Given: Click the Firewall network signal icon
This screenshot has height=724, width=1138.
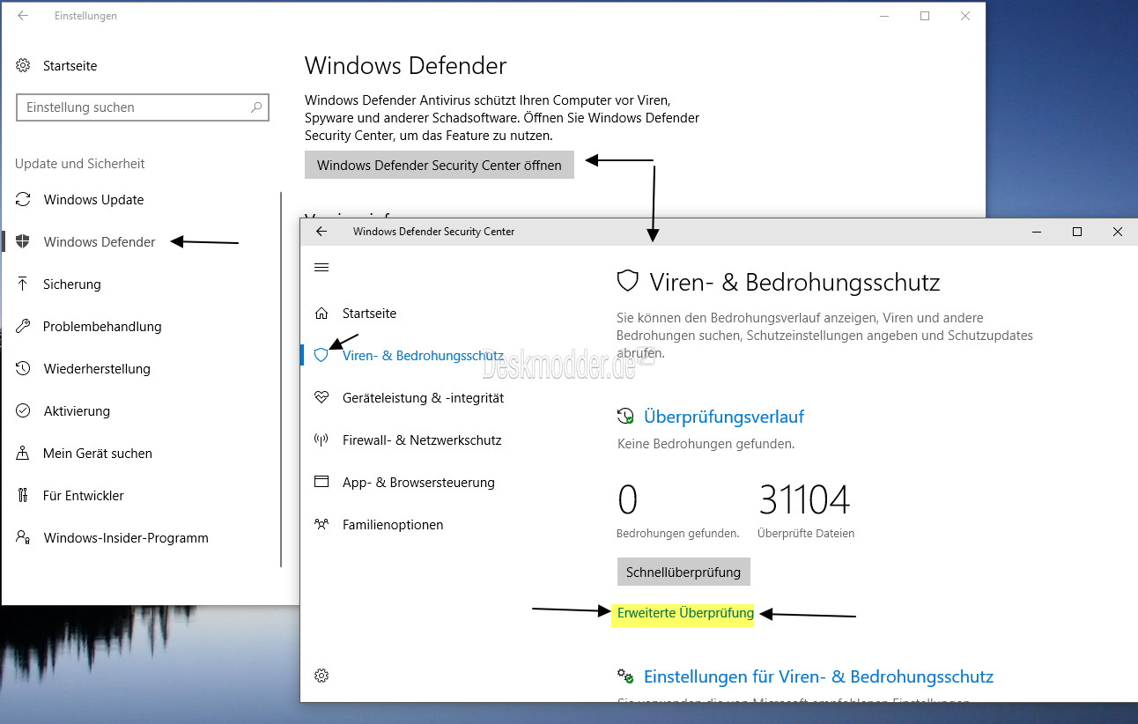Looking at the screenshot, I should point(321,440).
